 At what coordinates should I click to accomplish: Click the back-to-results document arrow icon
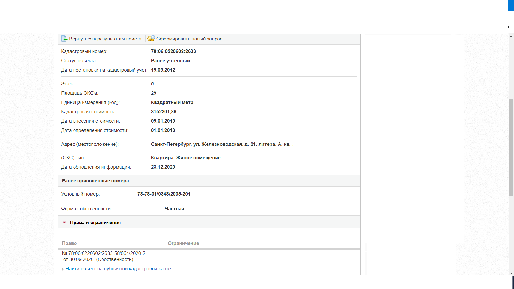tap(64, 39)
